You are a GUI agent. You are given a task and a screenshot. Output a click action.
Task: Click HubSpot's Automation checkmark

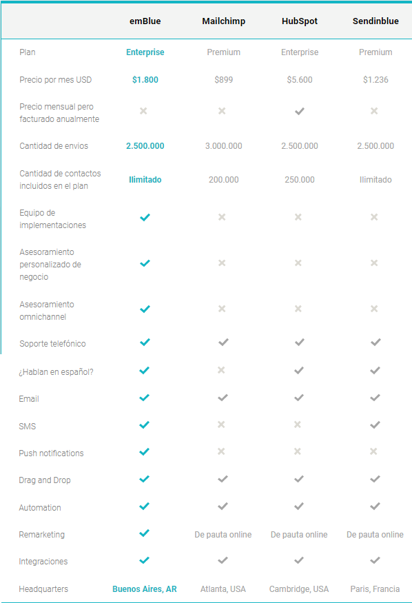tap(298, 507)
